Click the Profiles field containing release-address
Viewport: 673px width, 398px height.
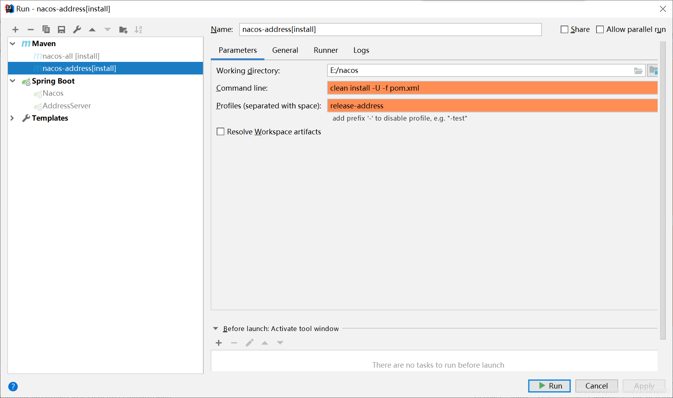click(x=492, y=106)
